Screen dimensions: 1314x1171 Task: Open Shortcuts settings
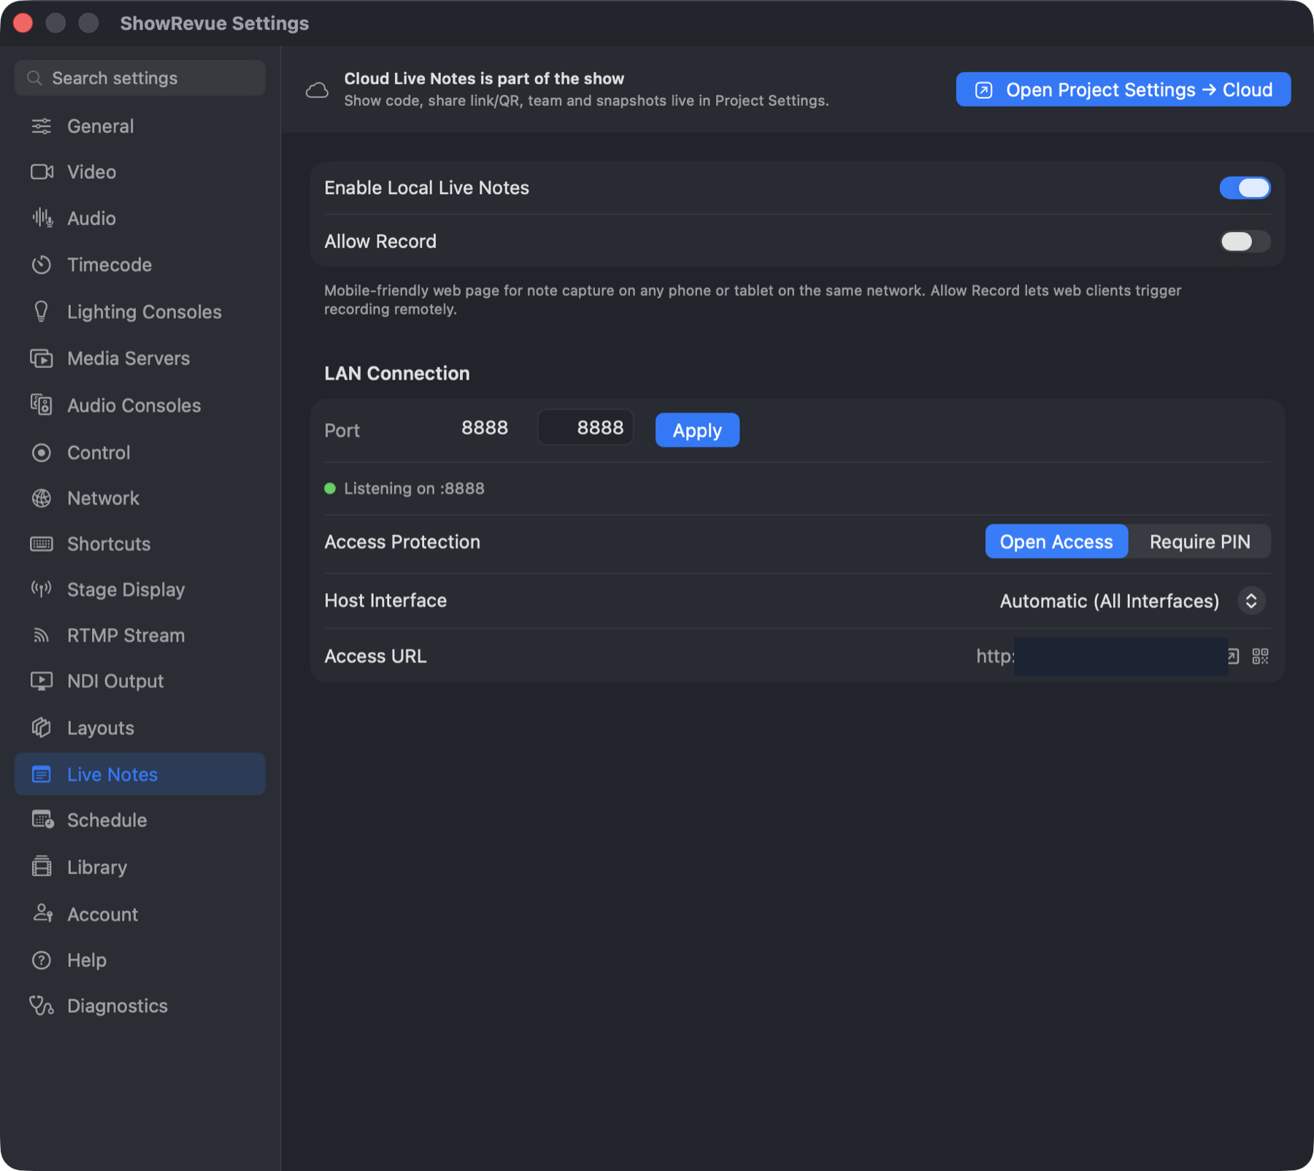coord(139,544)
